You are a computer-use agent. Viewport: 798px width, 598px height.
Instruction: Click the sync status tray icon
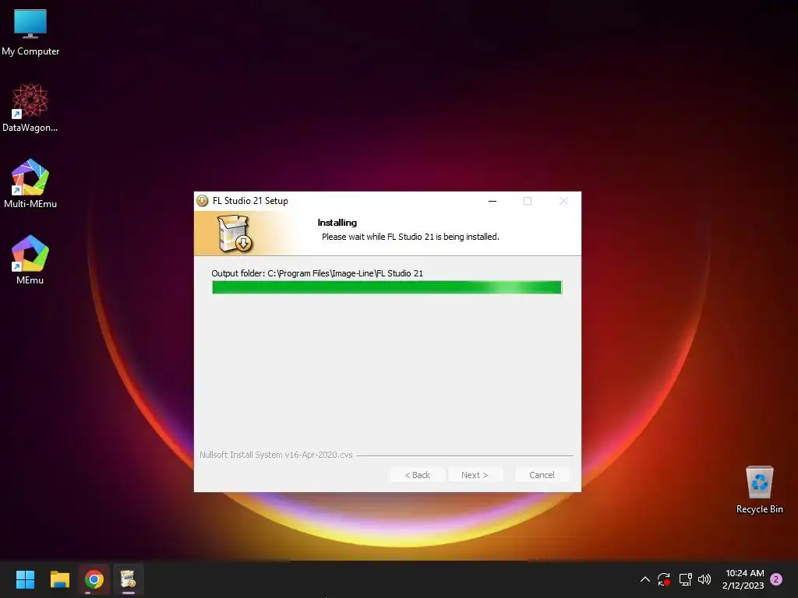664,579
